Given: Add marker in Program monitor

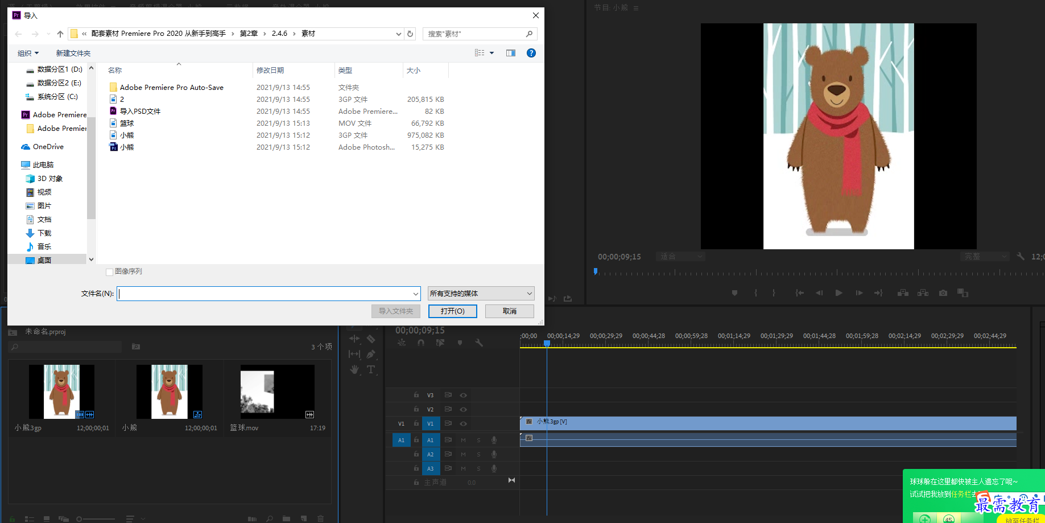Looking at the screenshot, I should pos(734,293).
